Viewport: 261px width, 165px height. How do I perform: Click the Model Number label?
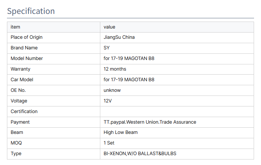27,59
